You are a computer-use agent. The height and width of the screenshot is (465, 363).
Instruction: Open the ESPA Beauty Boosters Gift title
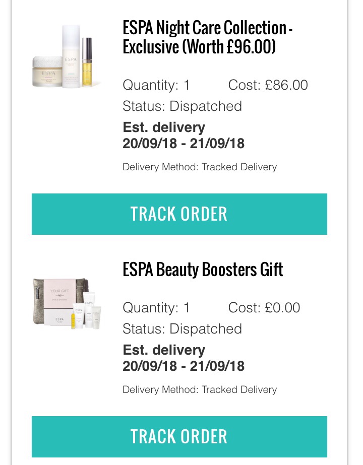pos(203,269)
